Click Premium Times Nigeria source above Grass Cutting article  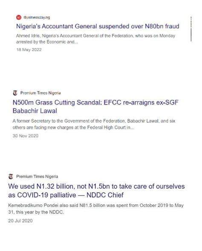(40, 93)
